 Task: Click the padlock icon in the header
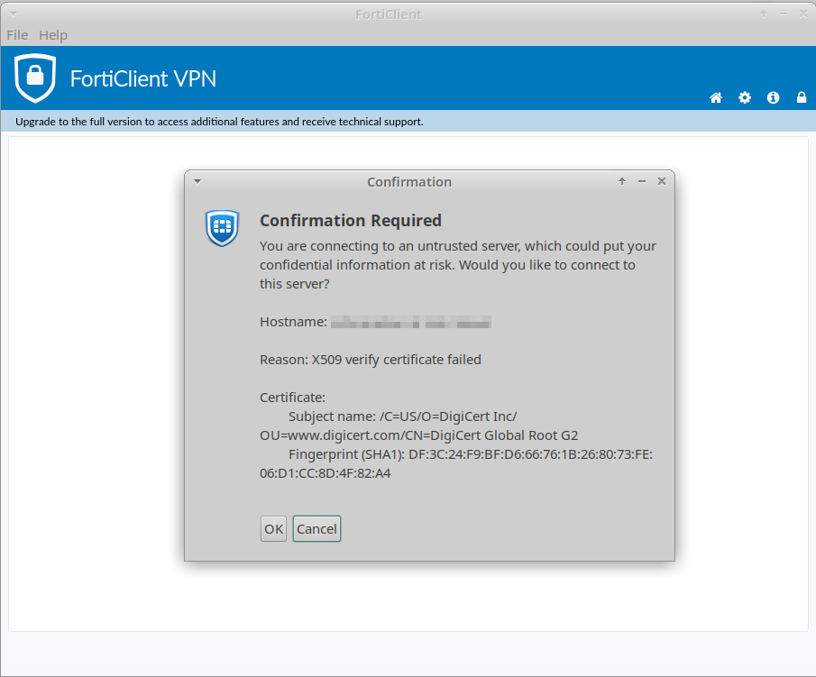click(802, 97)
